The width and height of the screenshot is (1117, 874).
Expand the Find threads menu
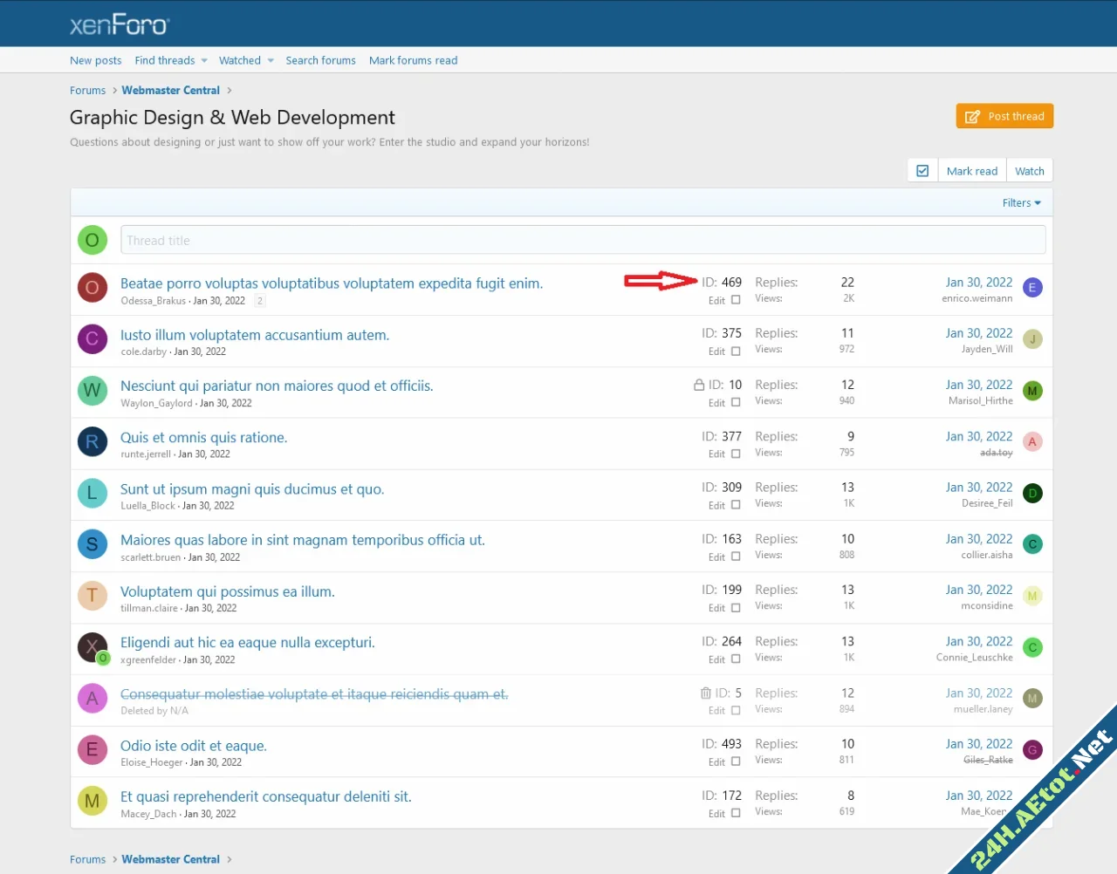click(165, 60)
